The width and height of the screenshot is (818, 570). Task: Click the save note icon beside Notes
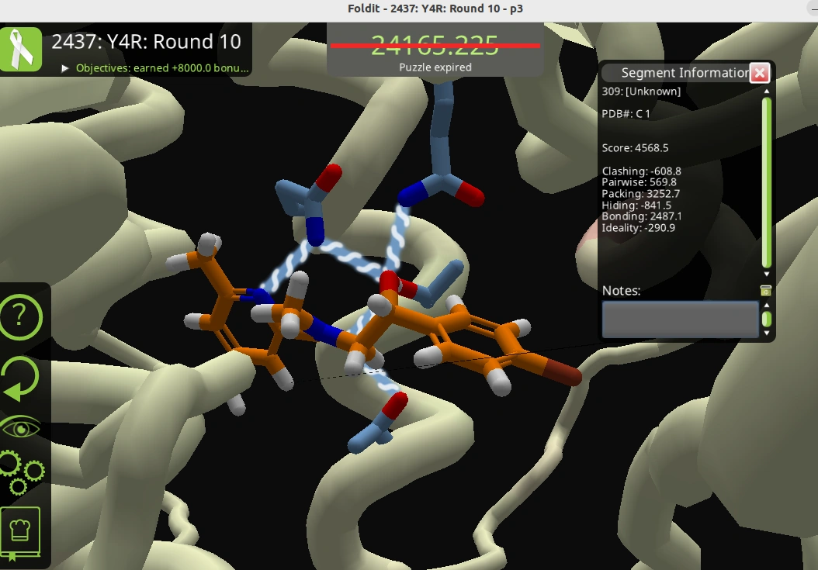(766, 289)
